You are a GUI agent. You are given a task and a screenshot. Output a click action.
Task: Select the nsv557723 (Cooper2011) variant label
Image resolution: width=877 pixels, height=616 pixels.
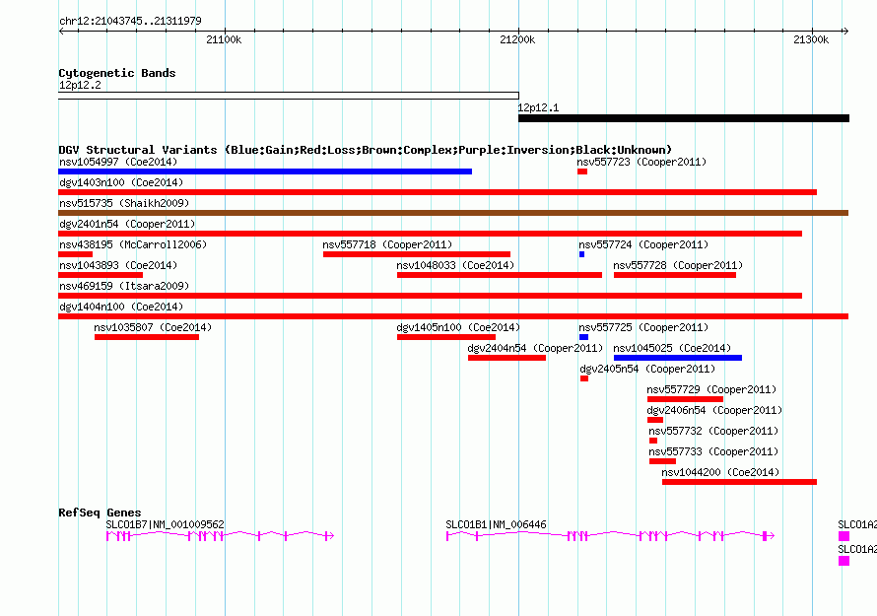point(641,162)
